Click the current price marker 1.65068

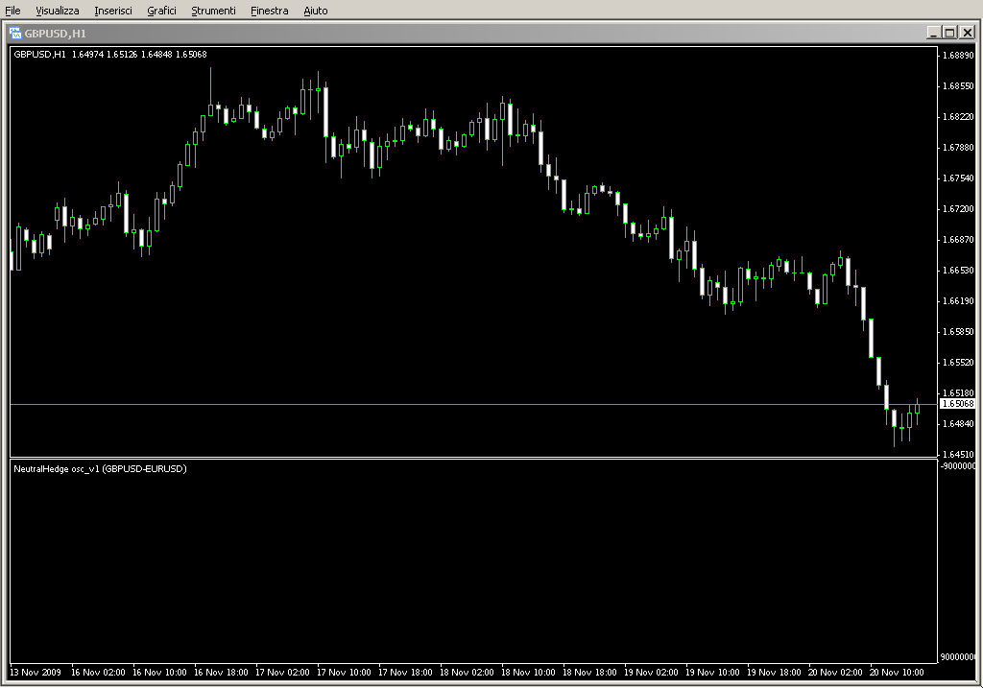(x=957, y=404)
